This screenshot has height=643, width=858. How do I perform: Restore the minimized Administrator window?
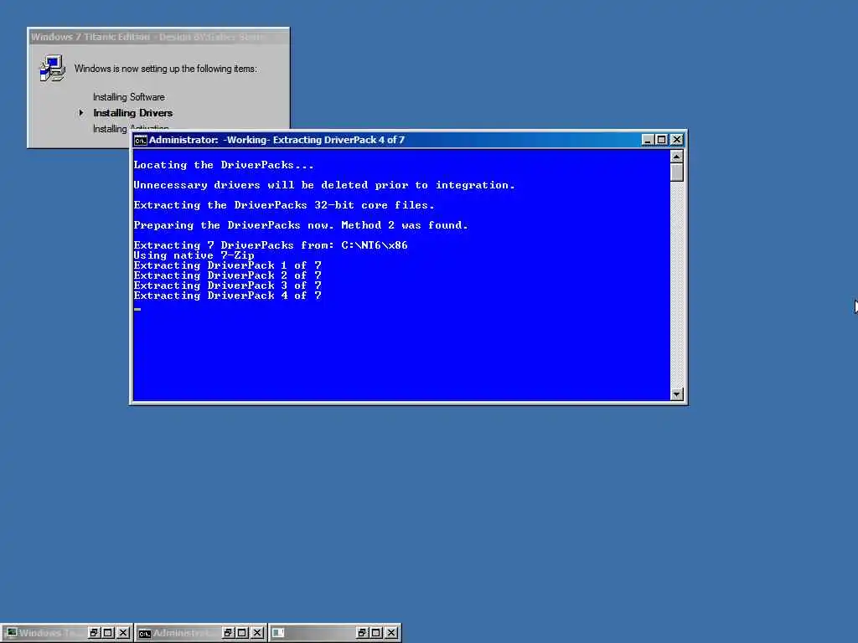[228, 633]
